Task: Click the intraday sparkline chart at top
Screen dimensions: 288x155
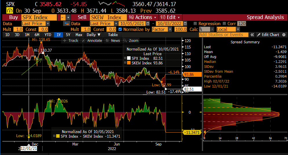Action: coord(112,3)
